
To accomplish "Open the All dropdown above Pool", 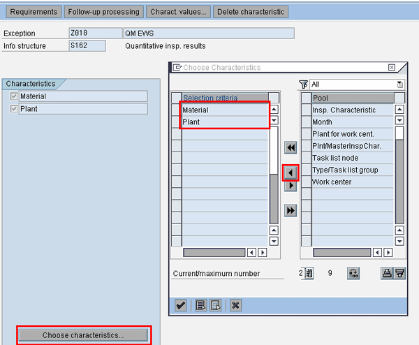I will click(399, 85).
